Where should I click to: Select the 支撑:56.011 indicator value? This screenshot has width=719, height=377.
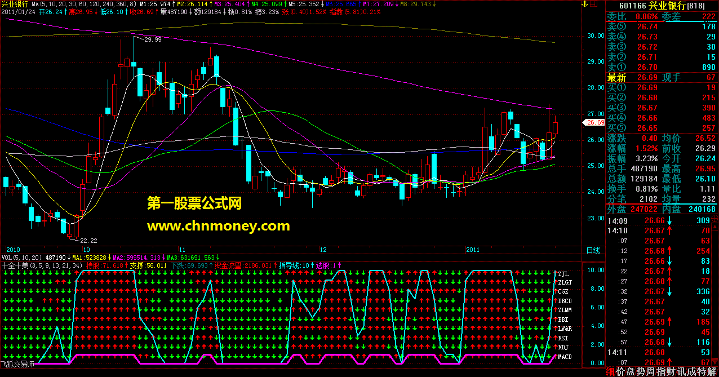(x=148, y=265)
